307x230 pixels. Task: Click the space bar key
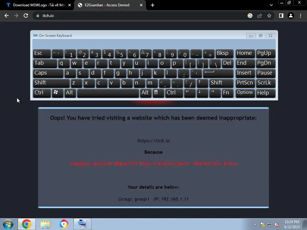[108, 93]
